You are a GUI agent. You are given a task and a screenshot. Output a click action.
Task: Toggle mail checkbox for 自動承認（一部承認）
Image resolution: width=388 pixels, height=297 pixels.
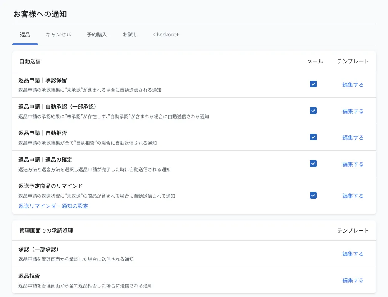pyautogui.click(x=313, y=111)
